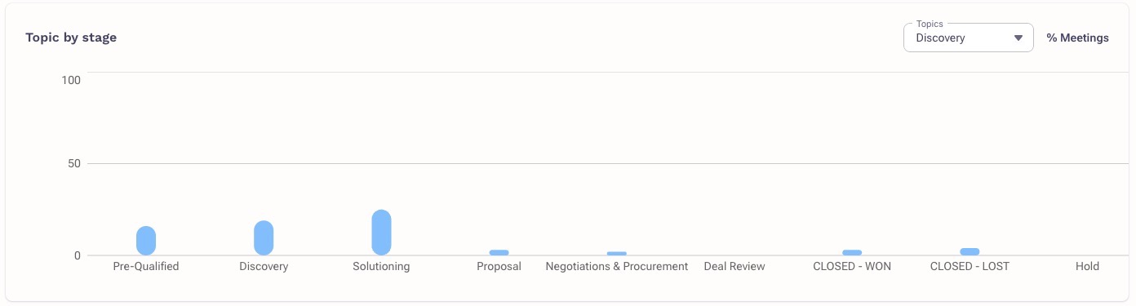The height and width of the screenshot is (306, 1136).
Task: Click the Discovery axis label
Action: pyautogui.click(x=264, y=267)
